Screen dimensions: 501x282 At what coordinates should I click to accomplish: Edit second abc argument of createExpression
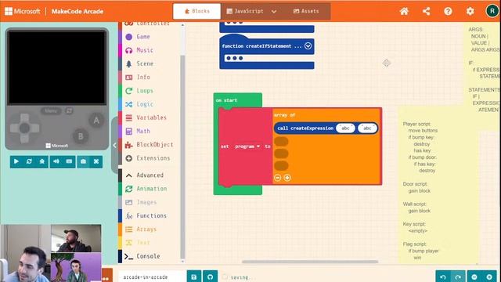tap(367, 128)
